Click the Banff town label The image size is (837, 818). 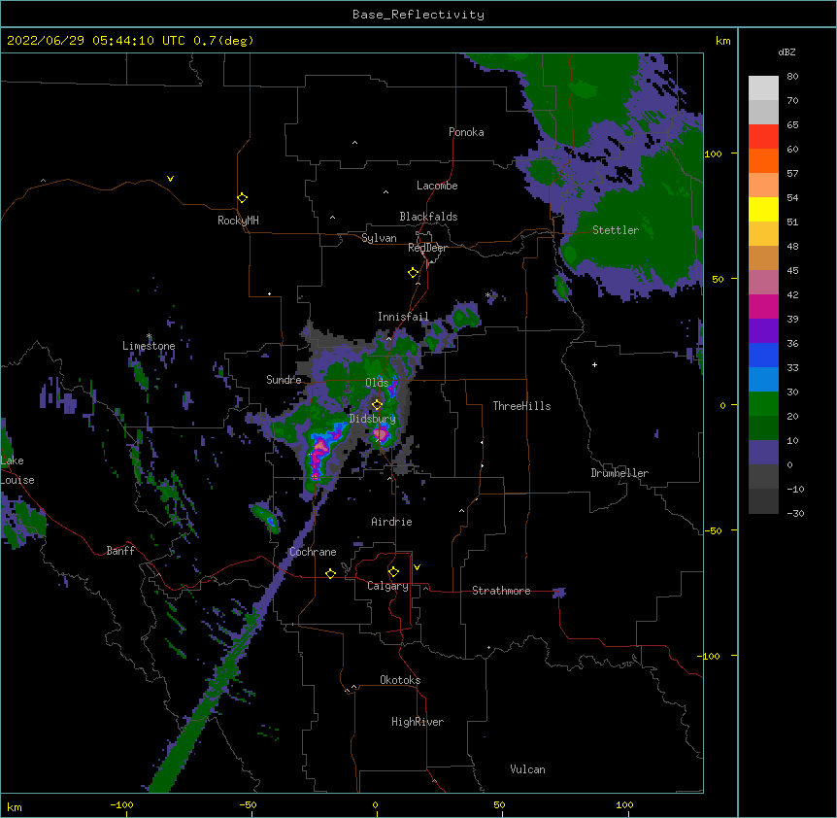click(x=120, y=551)
